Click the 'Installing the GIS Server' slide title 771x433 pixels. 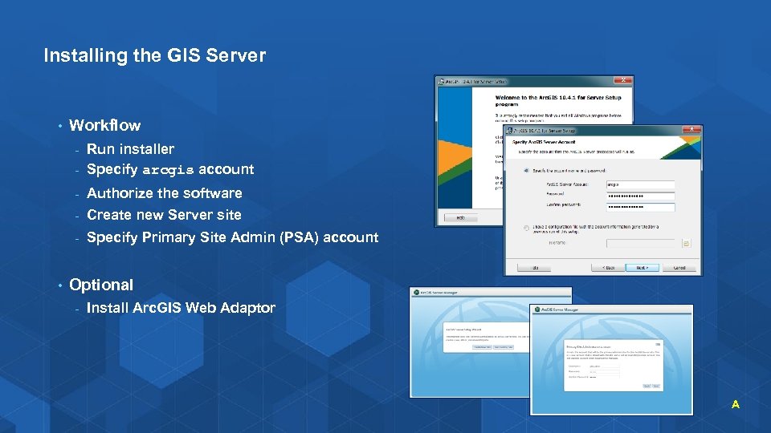pos(155,55)
